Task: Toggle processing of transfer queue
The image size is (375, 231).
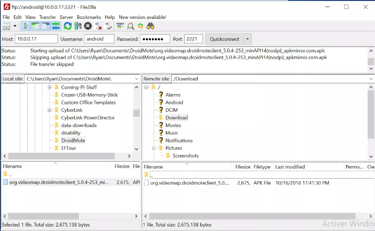Action: tap(78, 26)
